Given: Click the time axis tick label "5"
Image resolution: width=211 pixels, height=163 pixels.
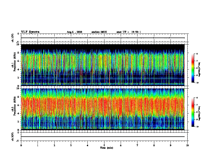Looking at the screenshot, I should click(x=104, y=145).
